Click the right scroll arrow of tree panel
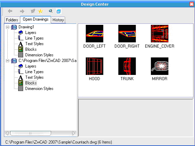Screen dimensions: 195x146 pos(73,133)
